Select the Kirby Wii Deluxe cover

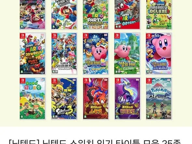tap(96, 54)
